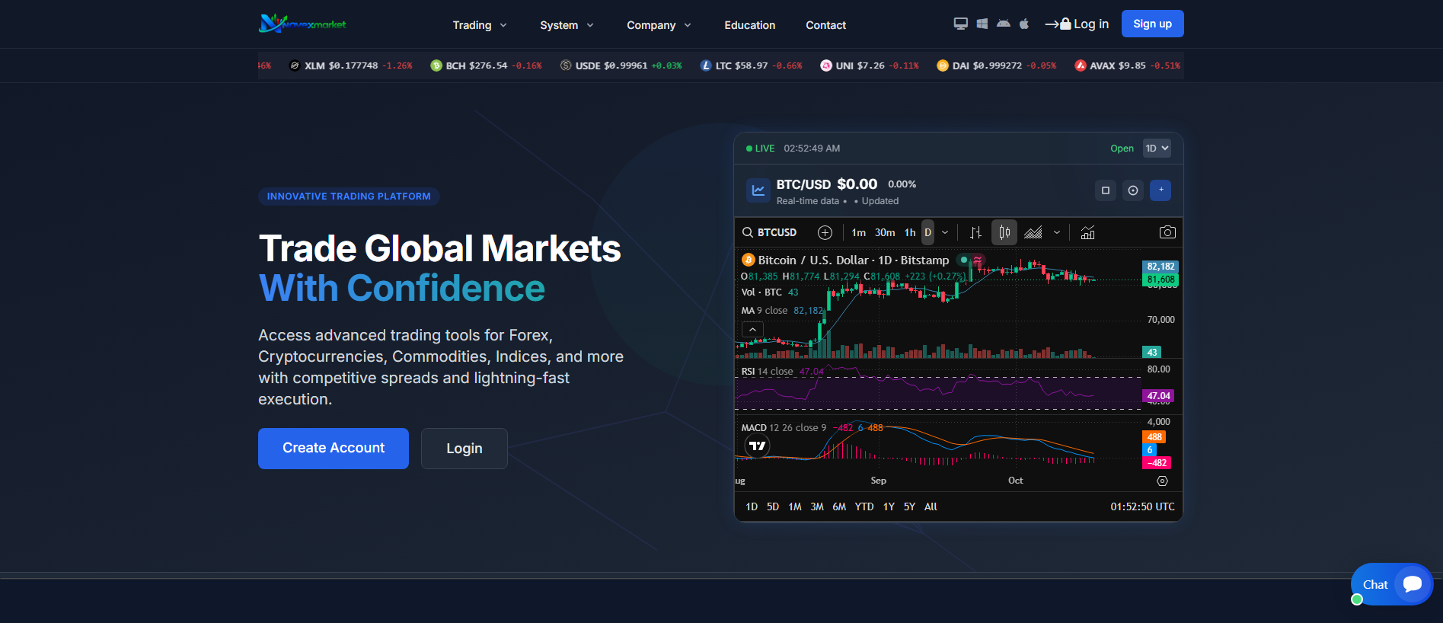Click the Login button in the hero section
Viewport: 1443px width, 623px height.
tap(465, 449)
